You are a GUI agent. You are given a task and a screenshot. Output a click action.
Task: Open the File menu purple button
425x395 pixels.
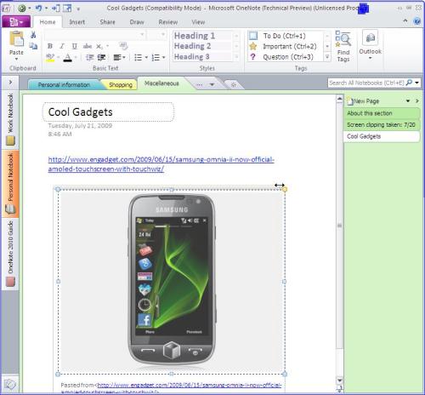pyautogui.click(x=16, y=22)
